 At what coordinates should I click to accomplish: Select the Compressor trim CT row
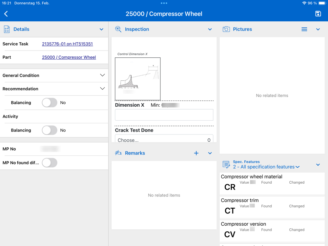point(272,207)
